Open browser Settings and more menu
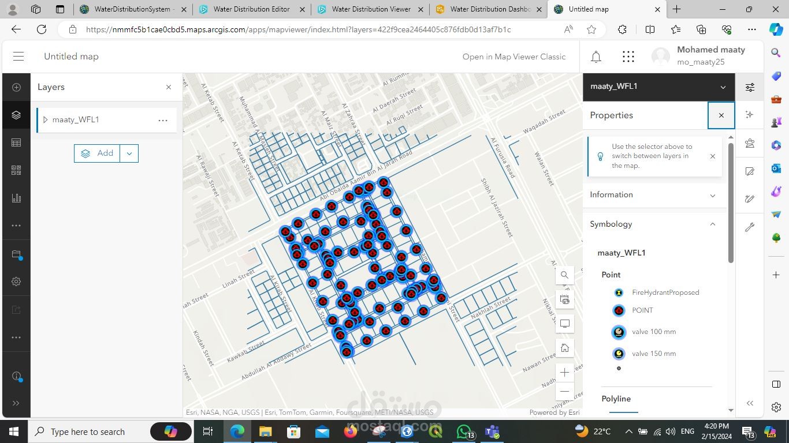The height and width of the screenshot is (443, 789). point(751,29)
